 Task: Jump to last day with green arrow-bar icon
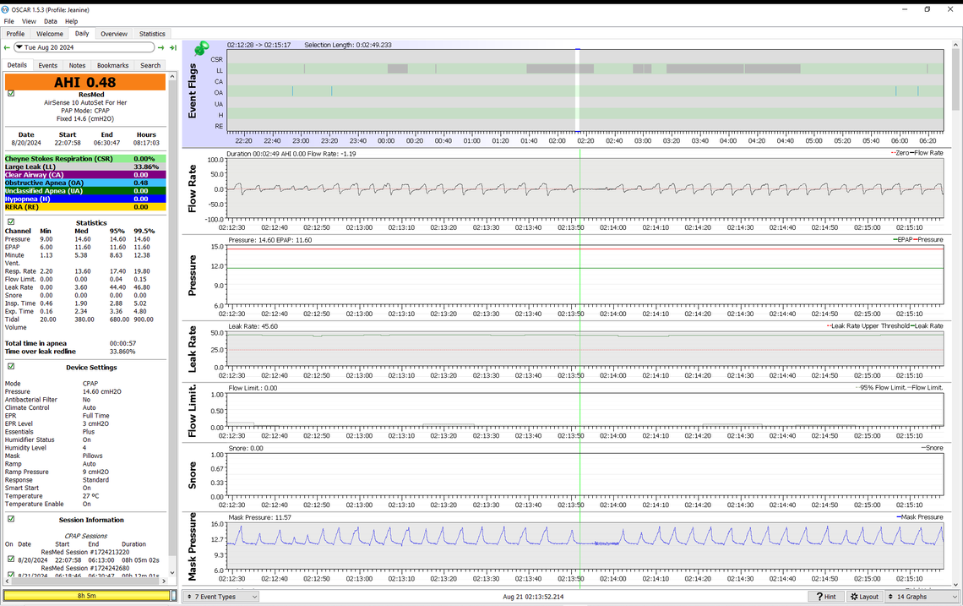(173, 47)
